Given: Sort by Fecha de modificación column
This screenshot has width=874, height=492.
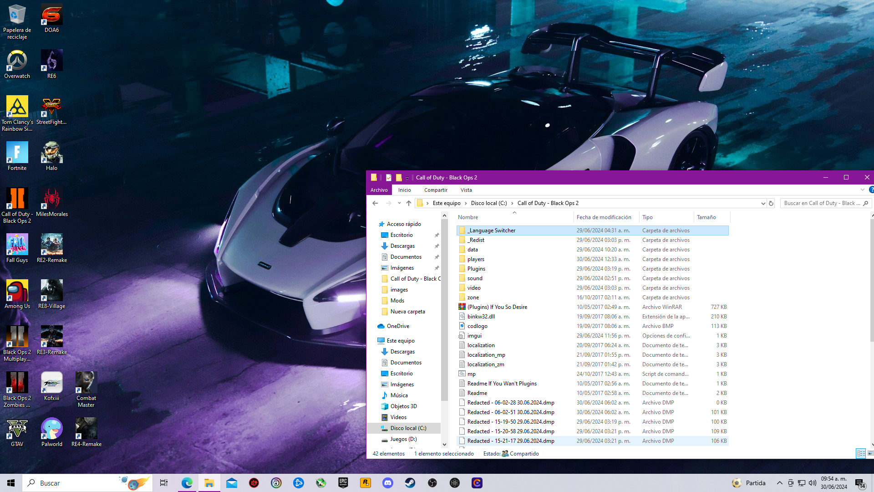Looking at the screenshot, I should pos(606,217).
